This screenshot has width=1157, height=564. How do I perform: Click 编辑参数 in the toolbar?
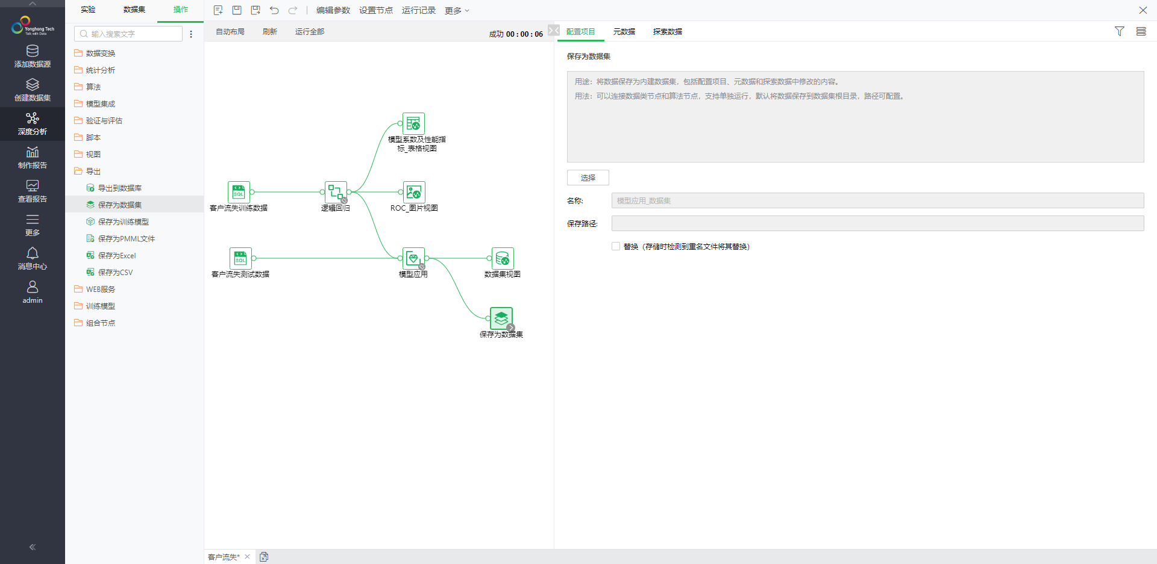coord(333,10)
